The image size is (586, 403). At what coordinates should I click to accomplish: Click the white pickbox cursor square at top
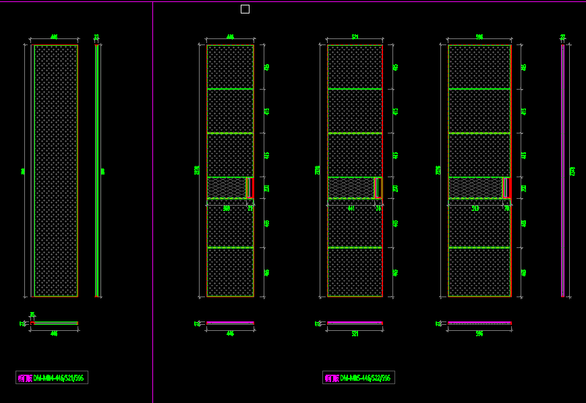(x=245, y=9)
